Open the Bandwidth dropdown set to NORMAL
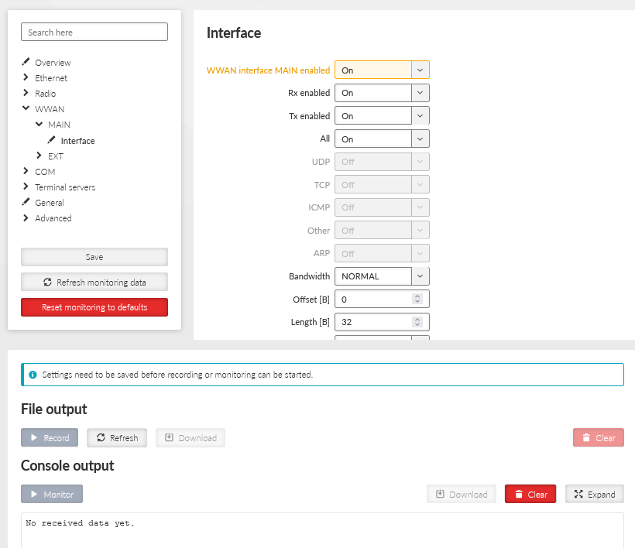 381,276
